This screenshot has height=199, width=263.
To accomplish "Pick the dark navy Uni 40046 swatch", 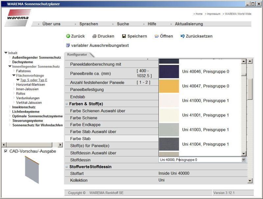I will [x=169, y=71].
